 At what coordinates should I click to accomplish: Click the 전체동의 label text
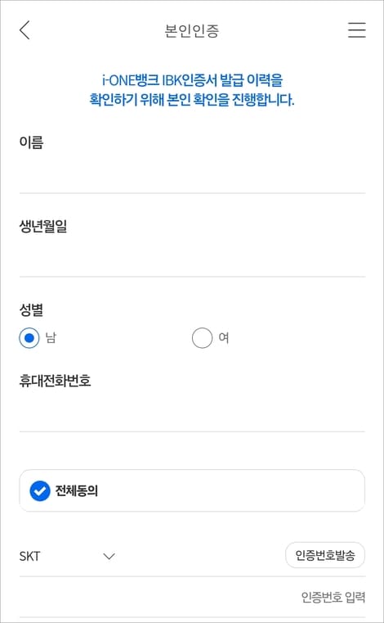pos(77,491)
